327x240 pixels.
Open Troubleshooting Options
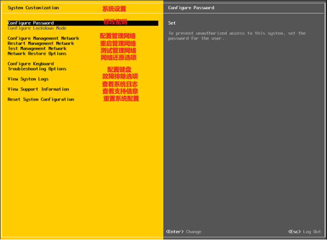pyautogui.click(x=37, y=69)
